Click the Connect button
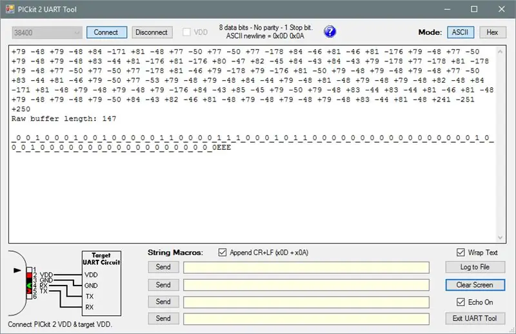The image size is (516, 334). pos(106,32)
